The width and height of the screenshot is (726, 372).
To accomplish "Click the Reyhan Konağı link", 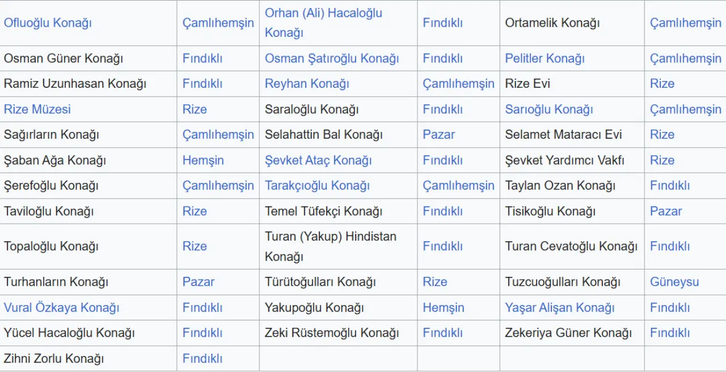I will [307, 84].
